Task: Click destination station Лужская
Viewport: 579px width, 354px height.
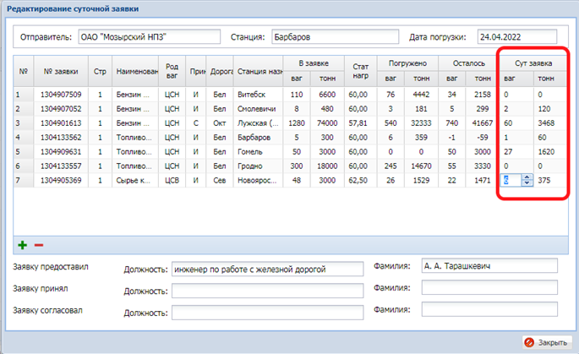Action: 258,123
